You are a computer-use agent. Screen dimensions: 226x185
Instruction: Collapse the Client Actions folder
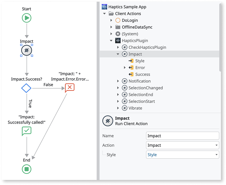[x=104, y=14]
